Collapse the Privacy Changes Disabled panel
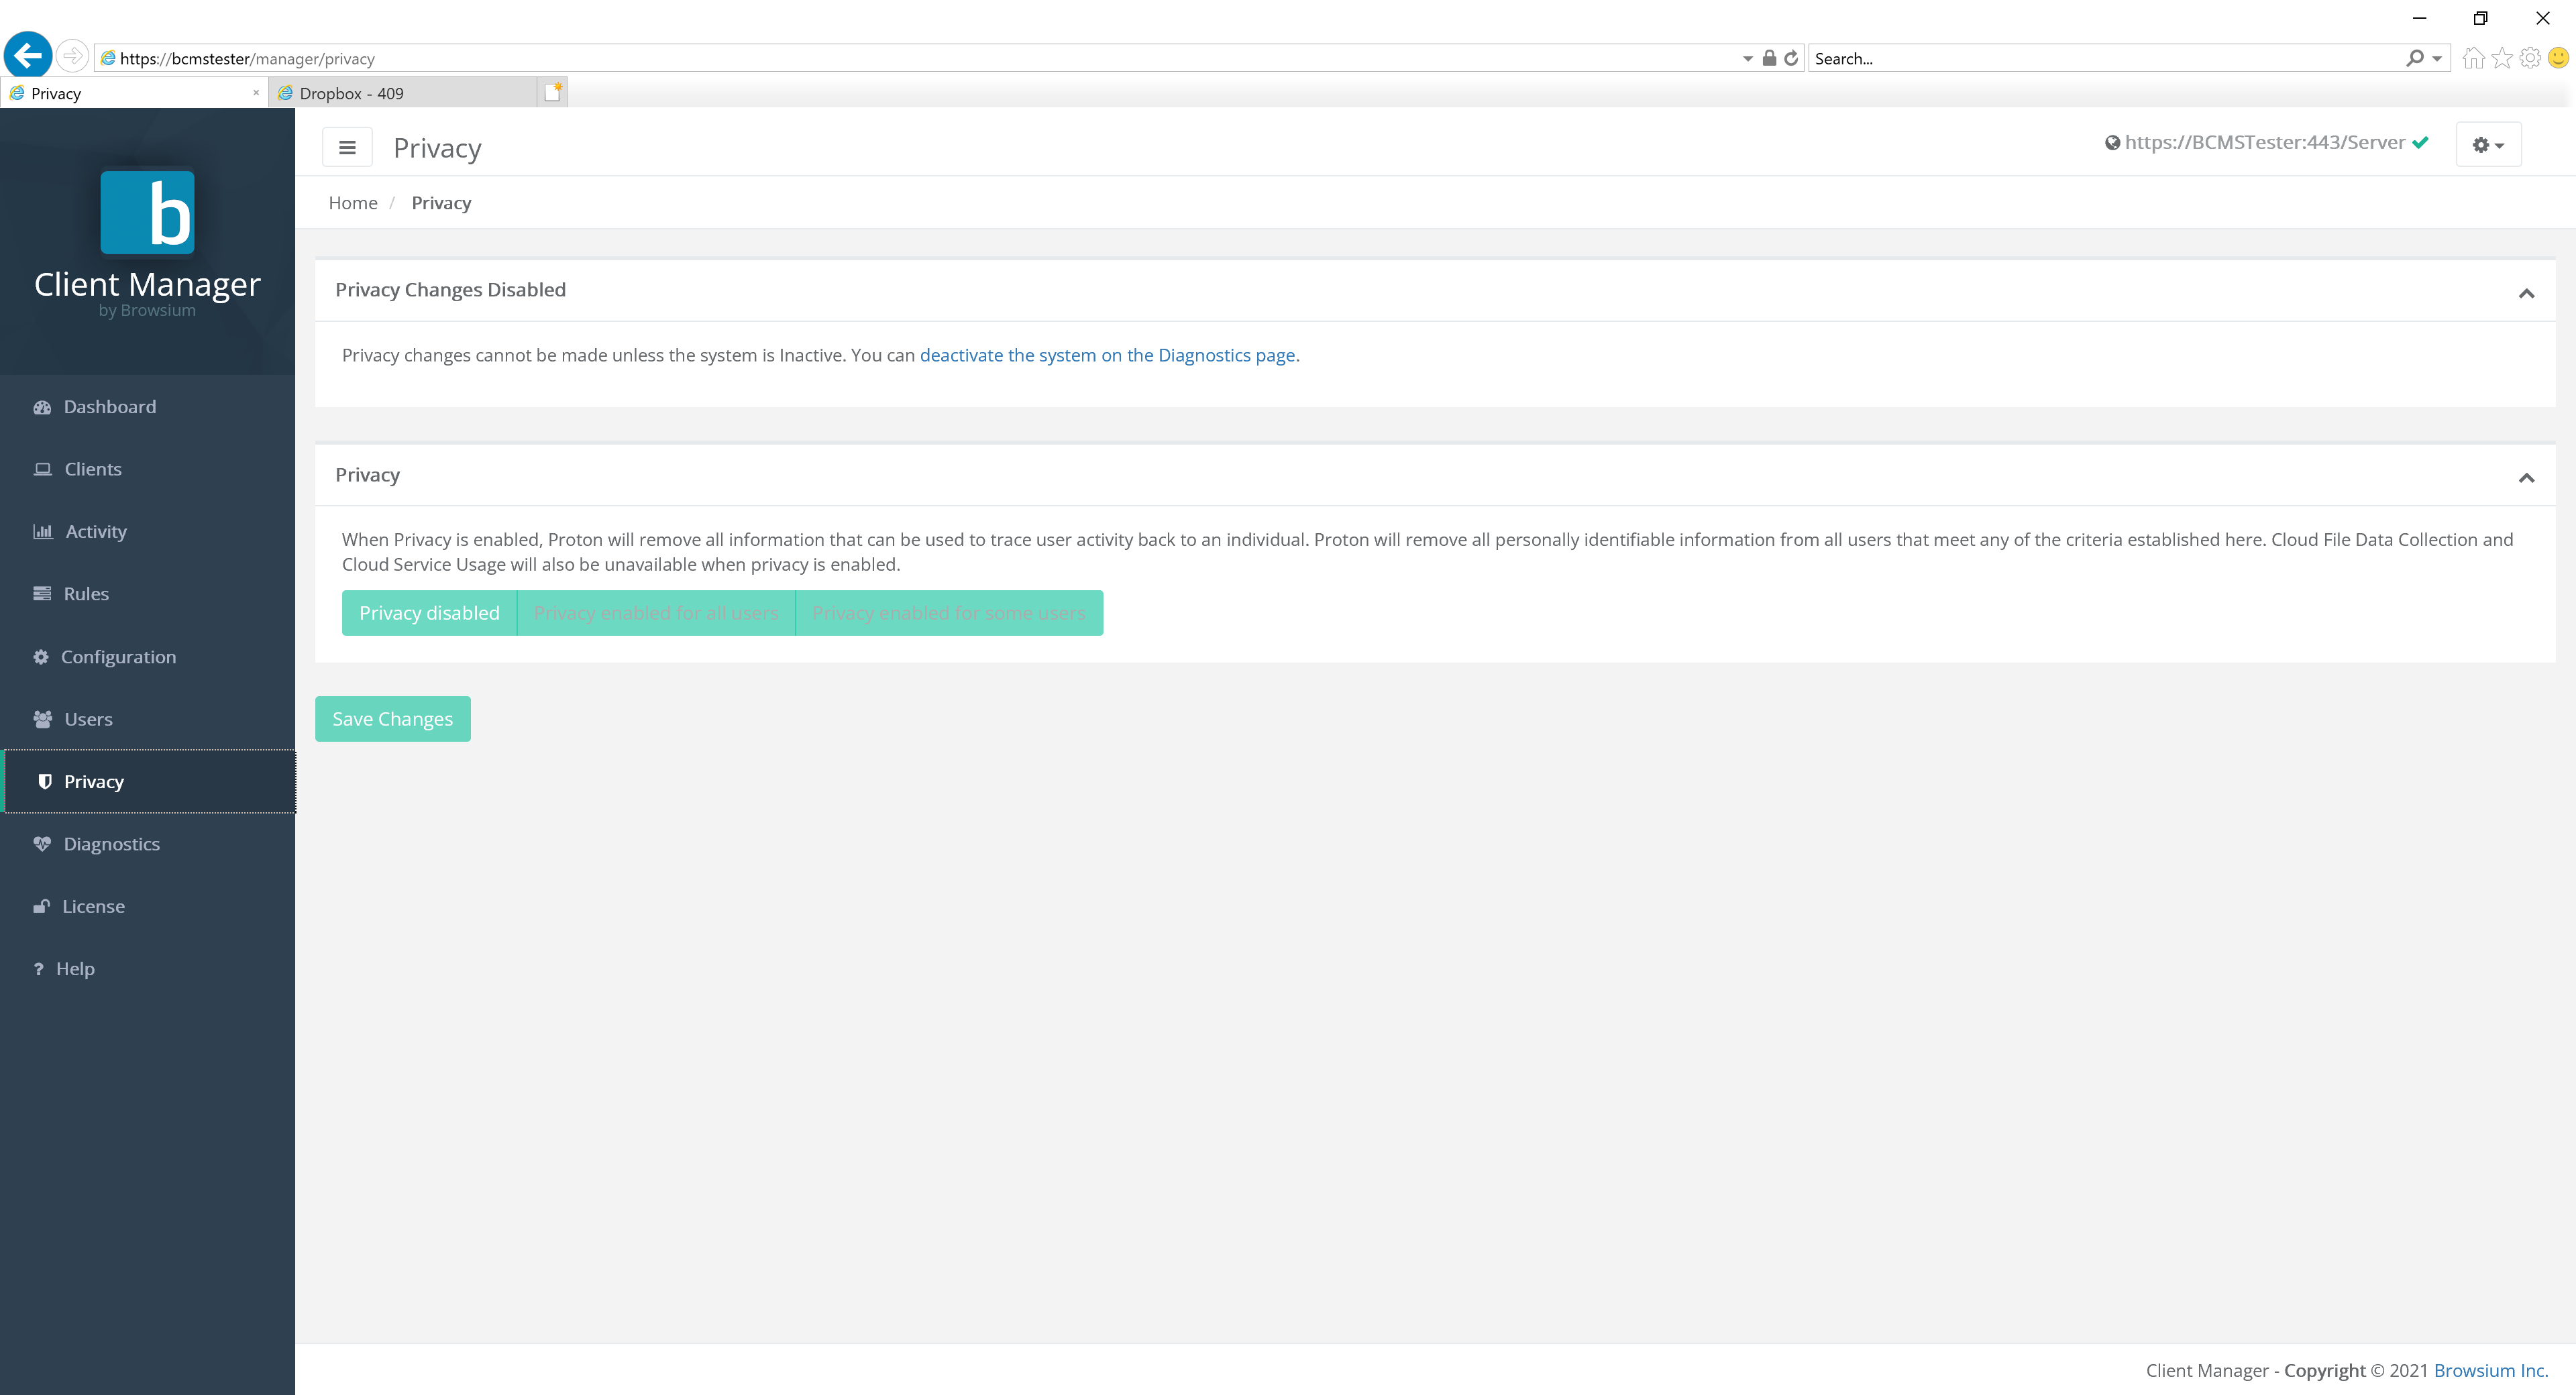The height and width of the screenshot is (1395, 2576). (2528, 292)
